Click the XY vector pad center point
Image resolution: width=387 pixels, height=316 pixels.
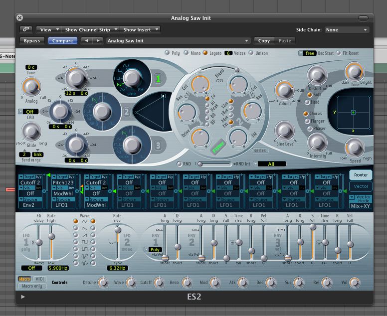353,112
